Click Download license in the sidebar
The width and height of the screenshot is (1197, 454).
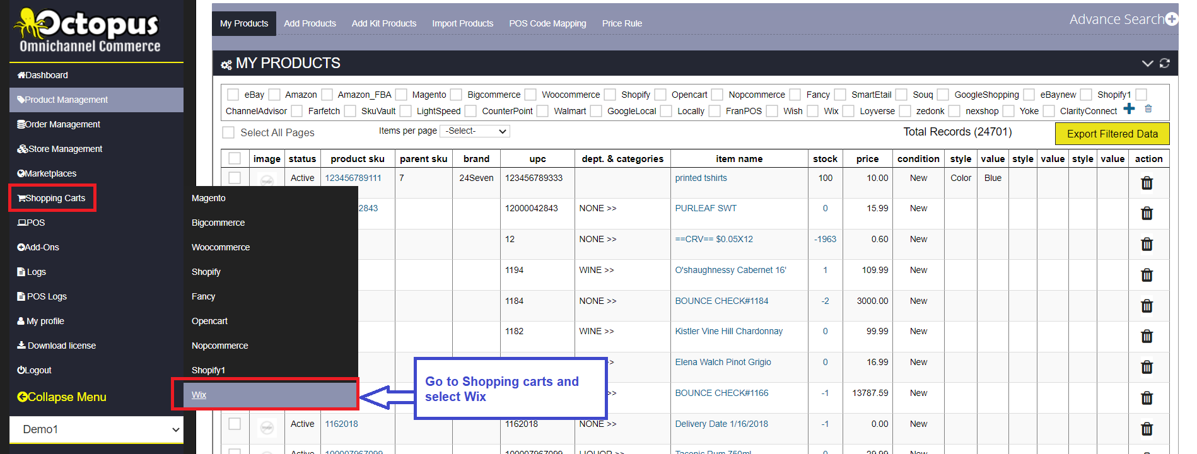point(57,346)
